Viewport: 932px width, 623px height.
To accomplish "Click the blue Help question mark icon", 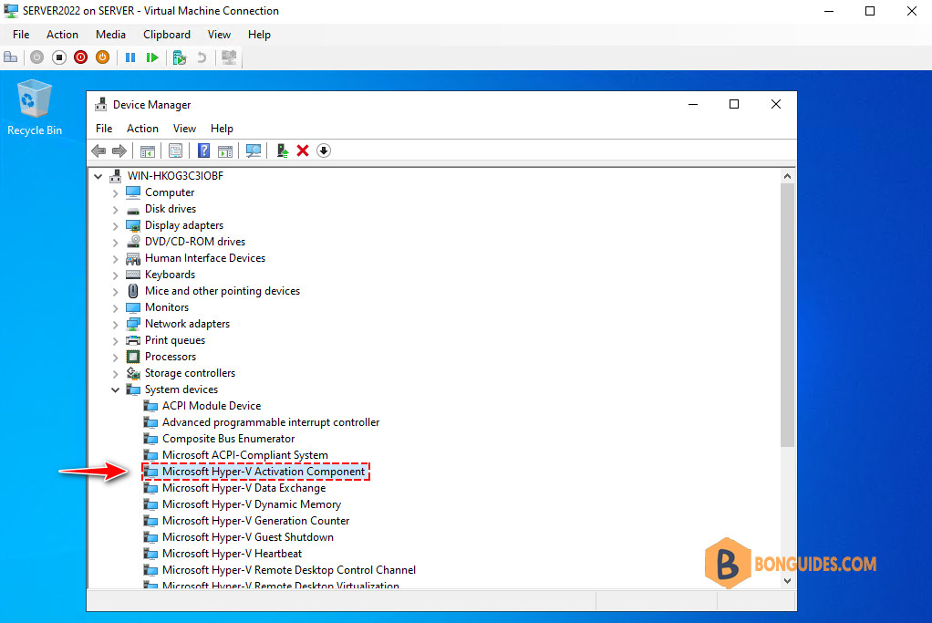I will (x=203, y=151).
